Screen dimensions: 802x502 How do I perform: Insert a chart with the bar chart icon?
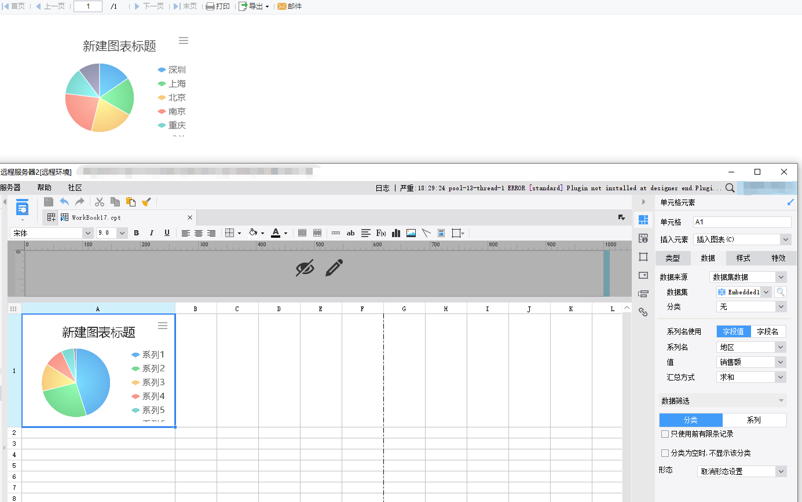(396, 233)
